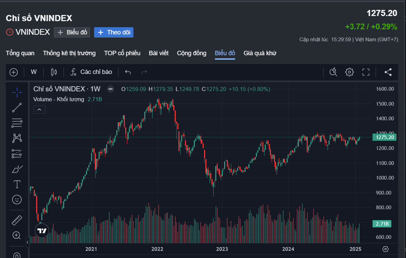Switch to the Giá quá khứ tab

pyautogui.click(x=260, y=53)
